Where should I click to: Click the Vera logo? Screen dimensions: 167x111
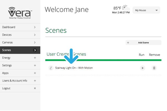coord(20,12)
